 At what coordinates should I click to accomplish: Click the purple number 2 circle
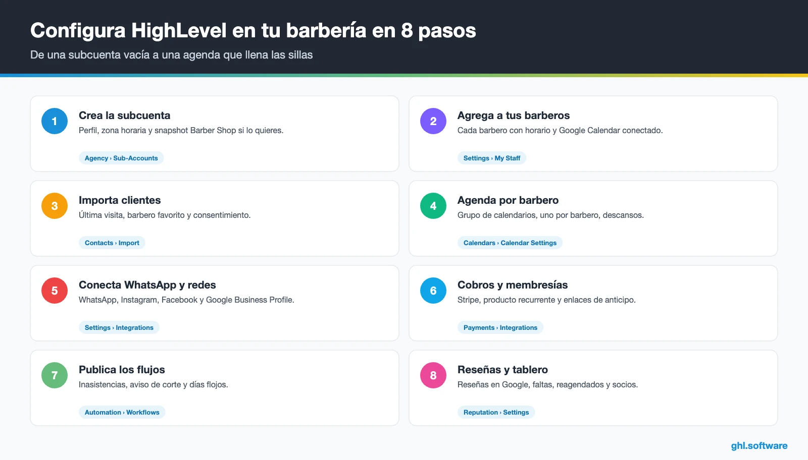433,121
